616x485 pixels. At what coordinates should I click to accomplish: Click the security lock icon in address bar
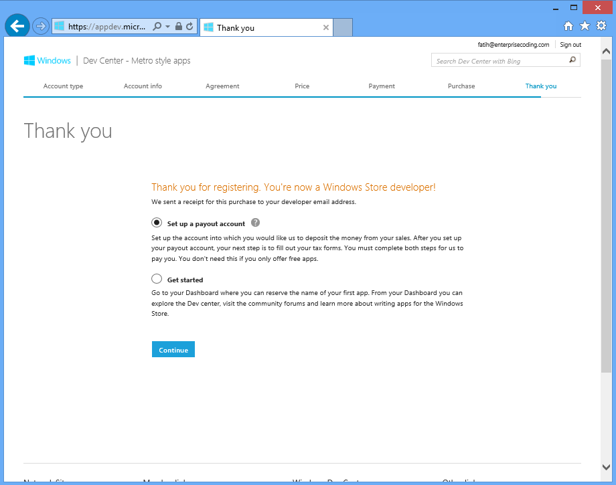tap(179, 26)
